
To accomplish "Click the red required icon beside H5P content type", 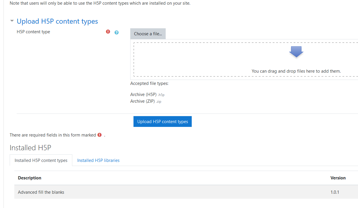I will click(108, 32).
